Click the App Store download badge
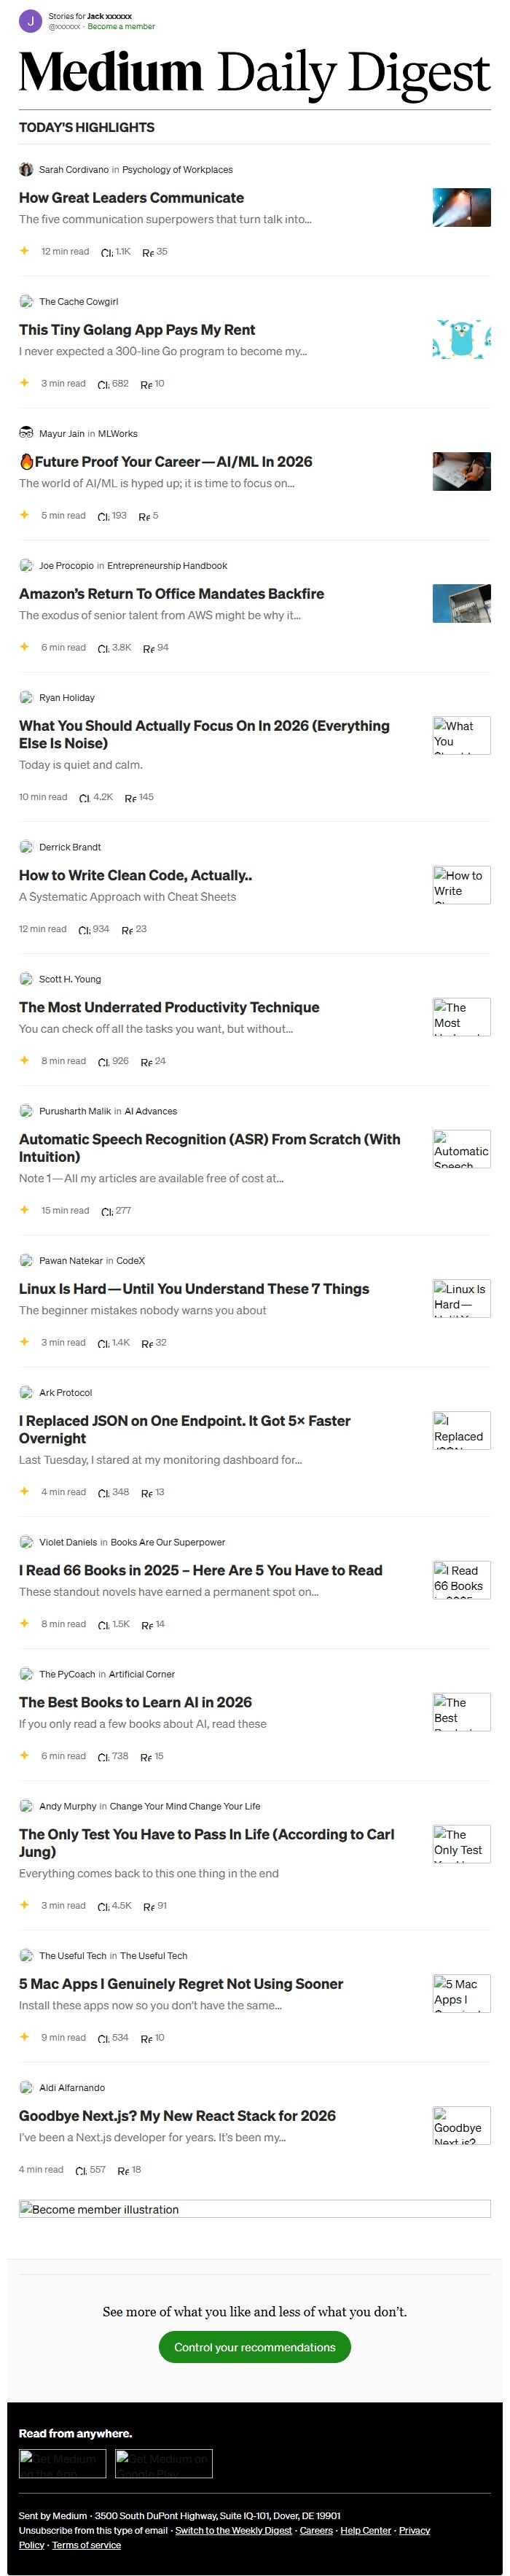The height and width of the screenshot is (2576, 510). 62,2463
